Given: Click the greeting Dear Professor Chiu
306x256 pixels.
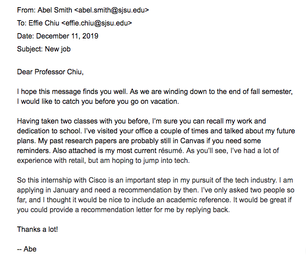Looking at the screenshot, I should (50, 72).
